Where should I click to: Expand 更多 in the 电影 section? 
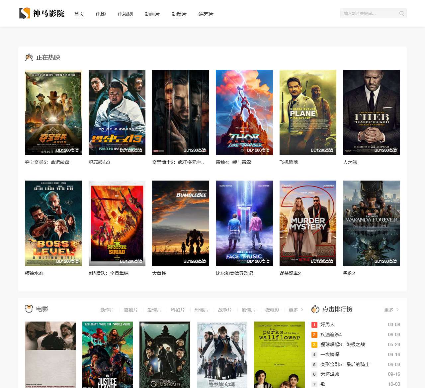click(296, 310)
